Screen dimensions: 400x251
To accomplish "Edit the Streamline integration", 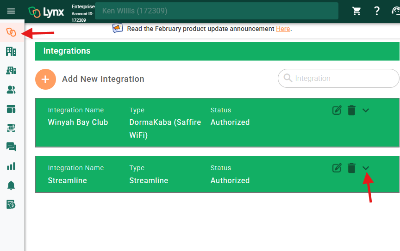I will (x=337, y=168).
